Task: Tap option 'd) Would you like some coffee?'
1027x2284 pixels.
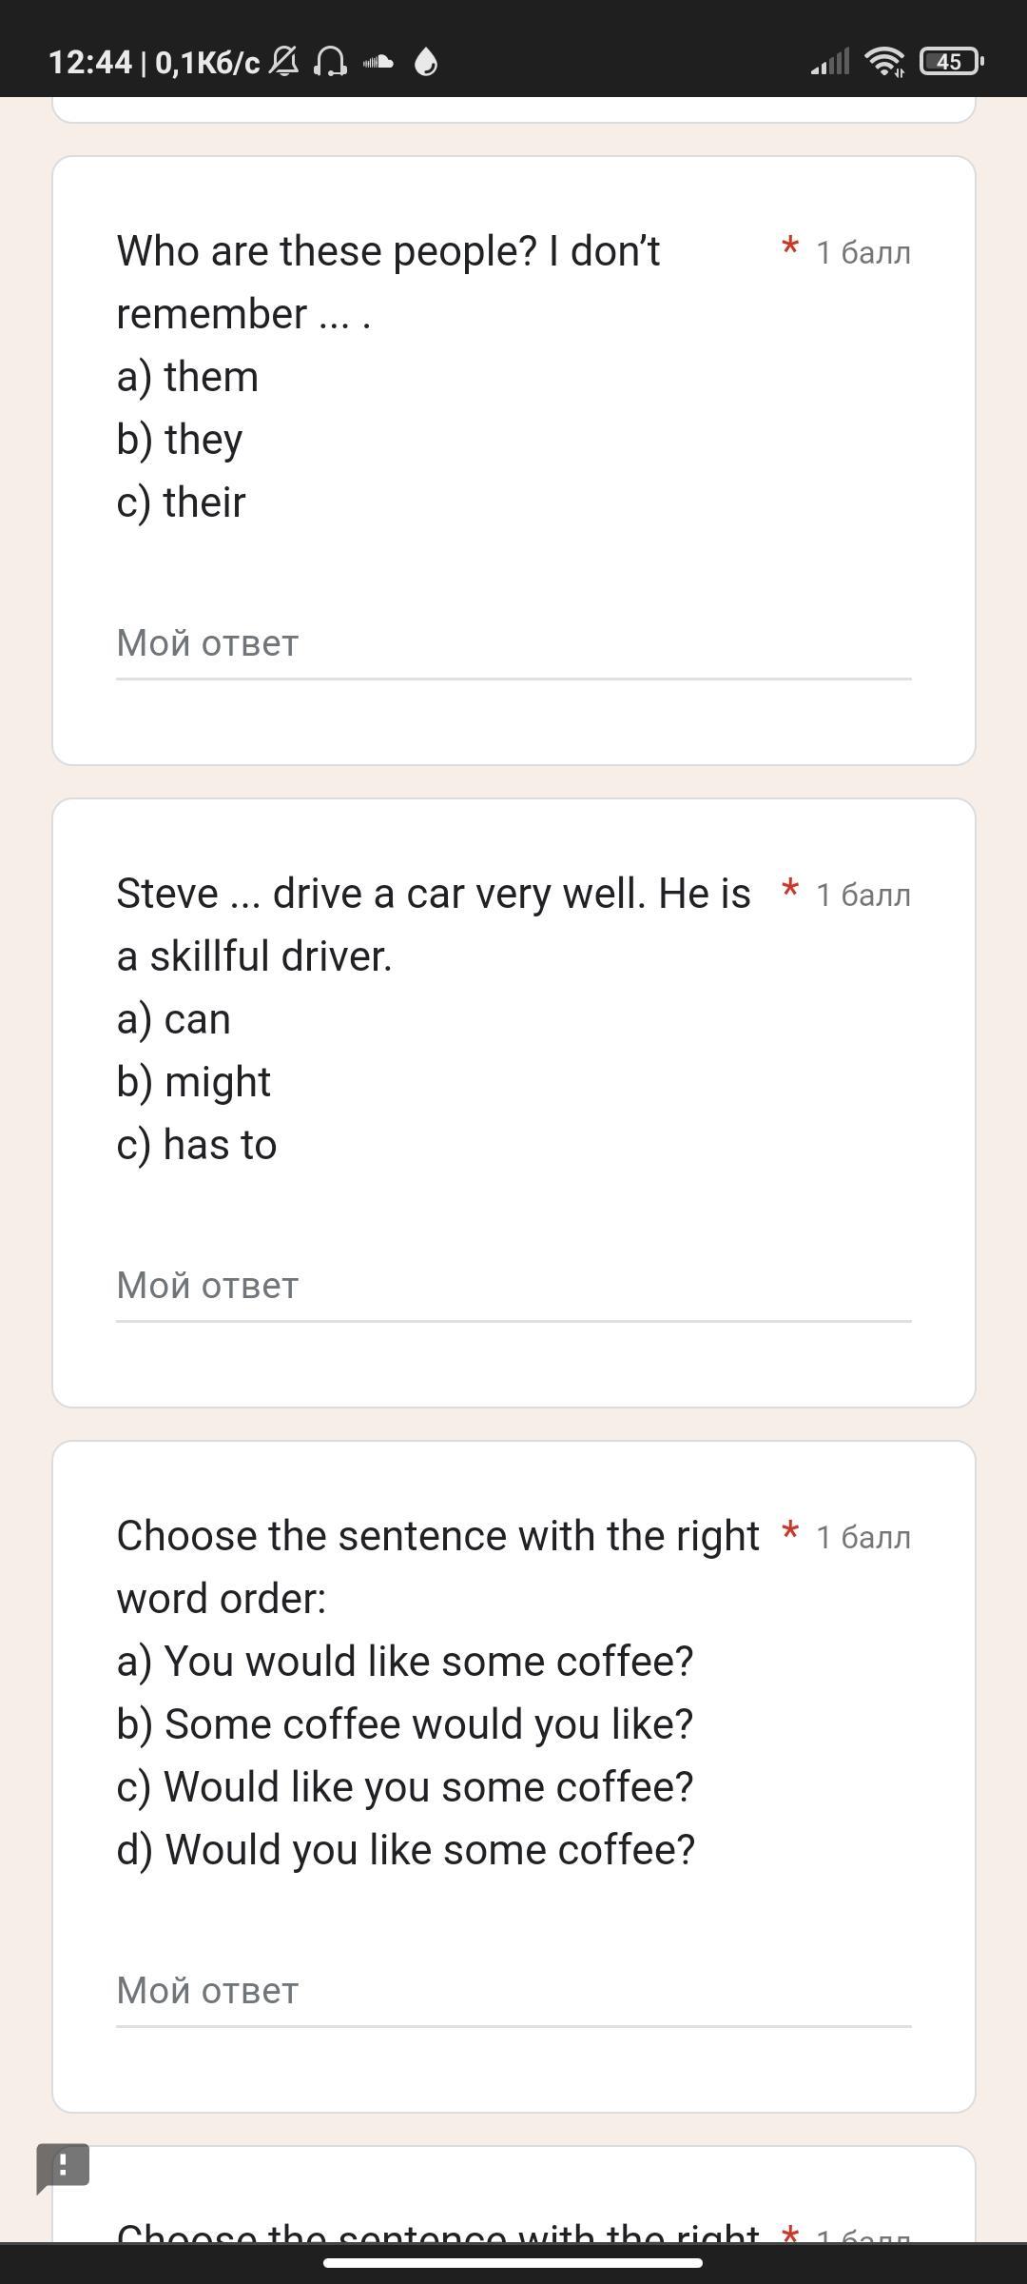Action: [406, 1850]
